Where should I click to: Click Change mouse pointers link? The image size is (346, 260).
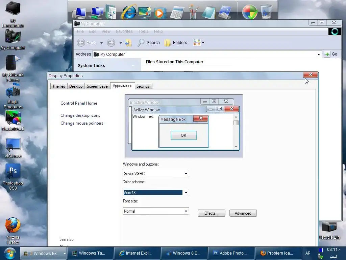tap(82, 123)
